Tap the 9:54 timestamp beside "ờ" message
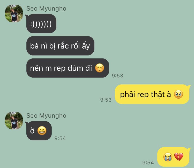The height and width of the screenshot is (168, 194). 60,138
